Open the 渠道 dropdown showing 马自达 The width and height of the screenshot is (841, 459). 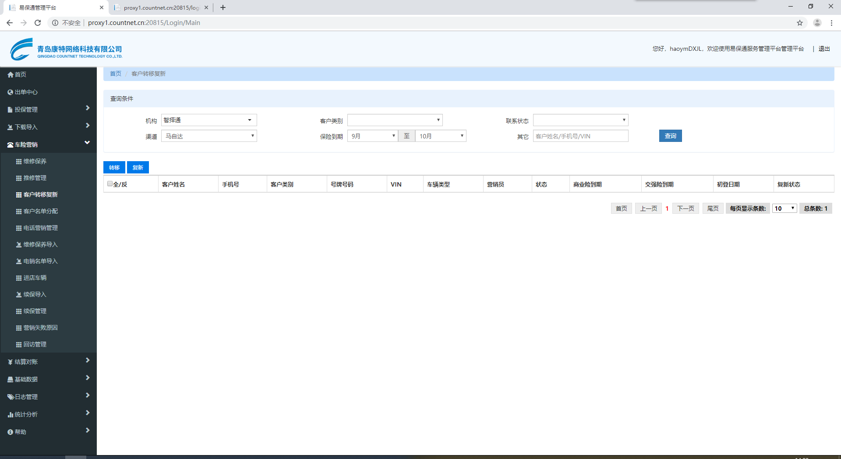click(209, 136)
